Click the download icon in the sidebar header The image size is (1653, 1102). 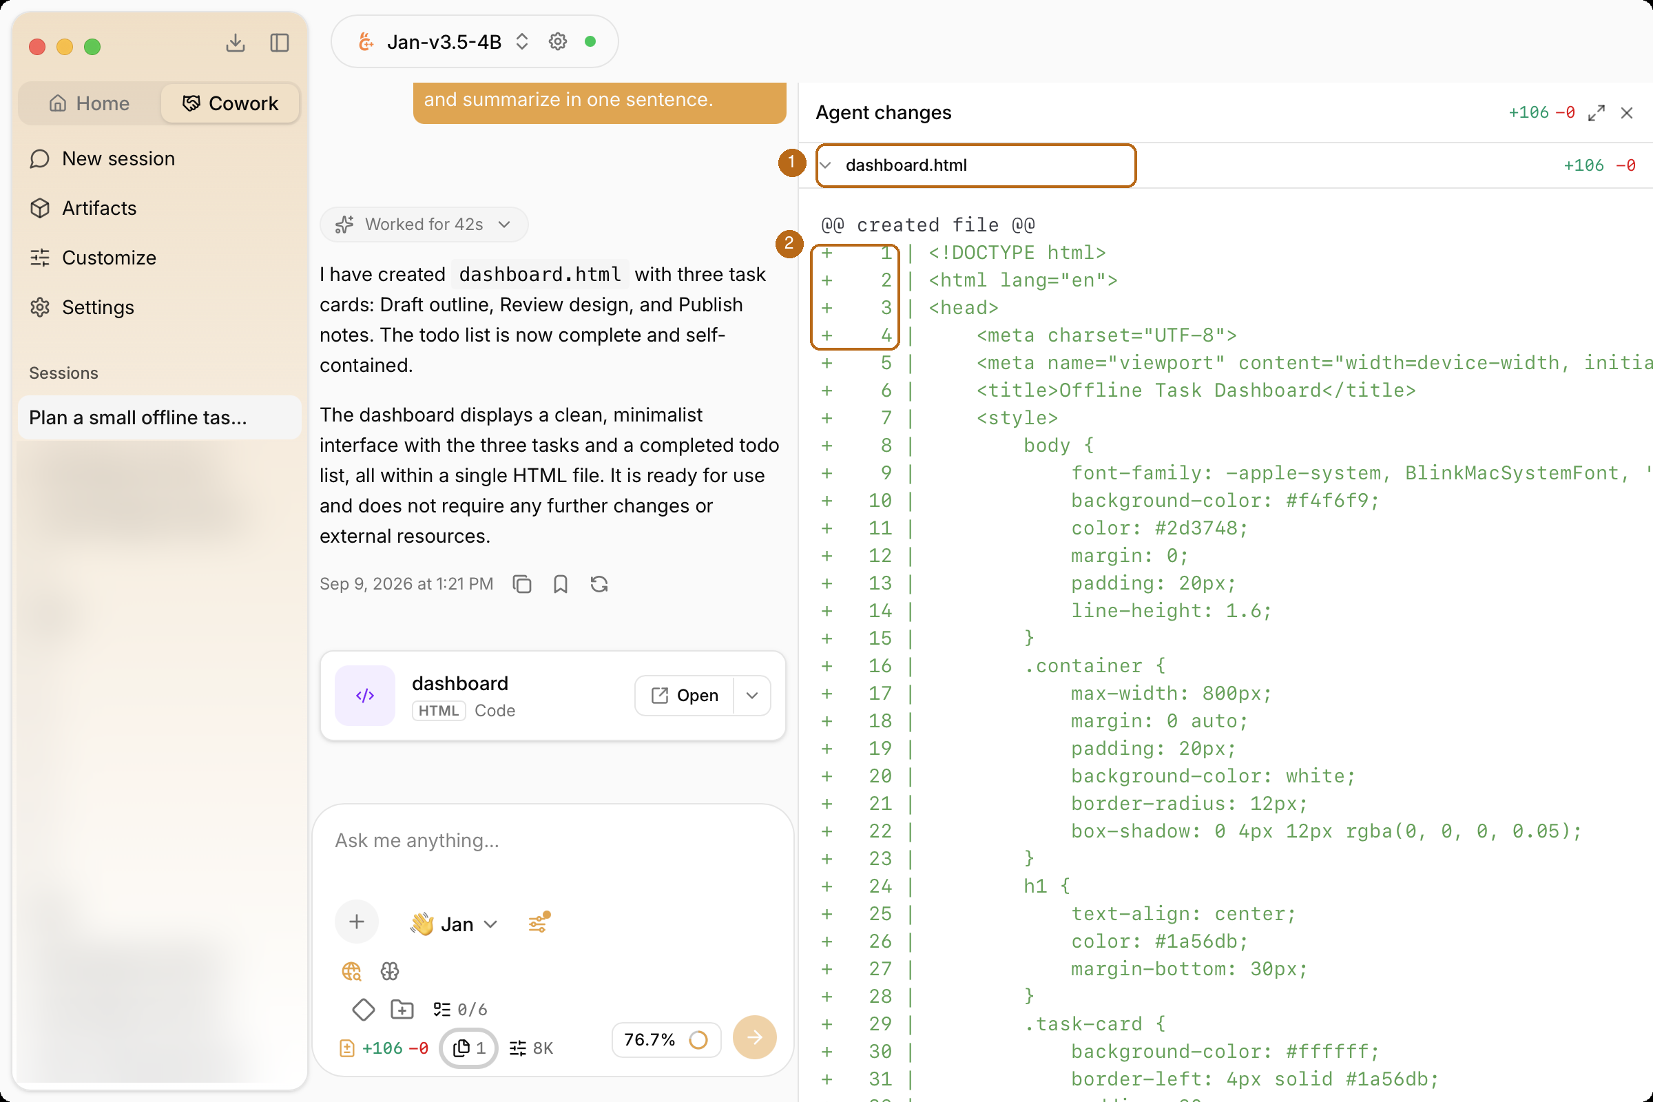236,43
